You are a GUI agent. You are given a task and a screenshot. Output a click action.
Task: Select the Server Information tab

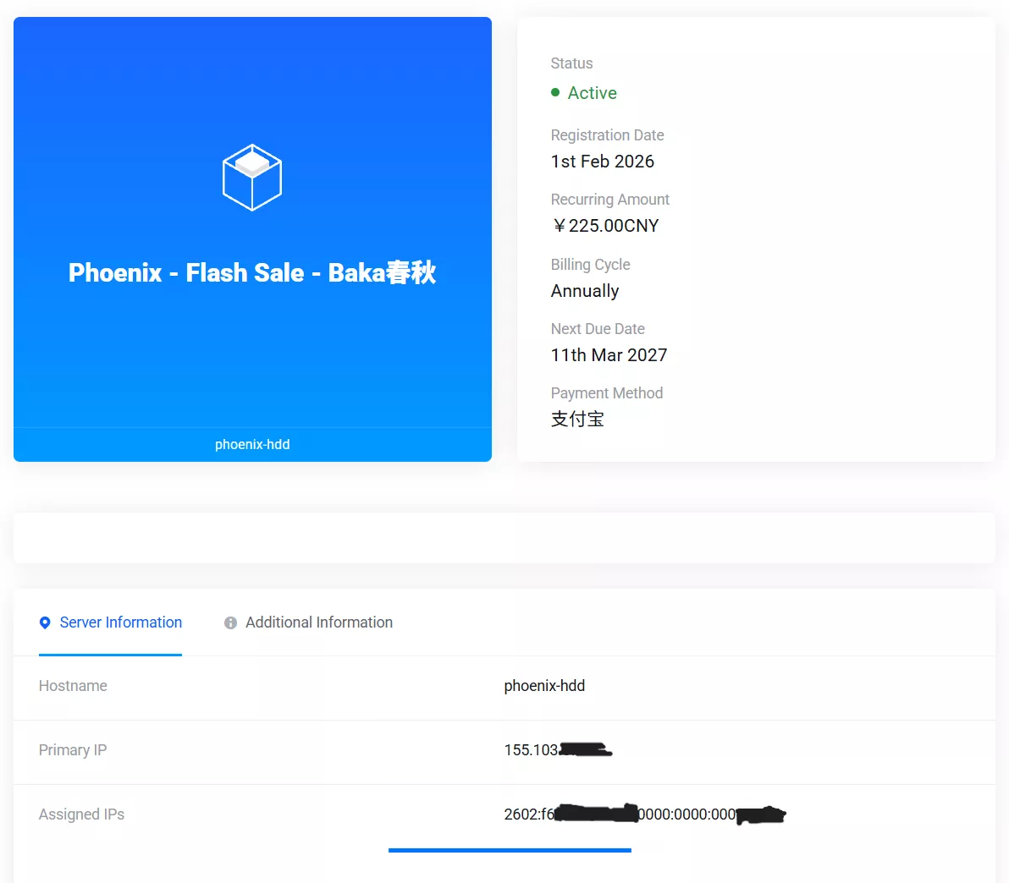[120, 622]
